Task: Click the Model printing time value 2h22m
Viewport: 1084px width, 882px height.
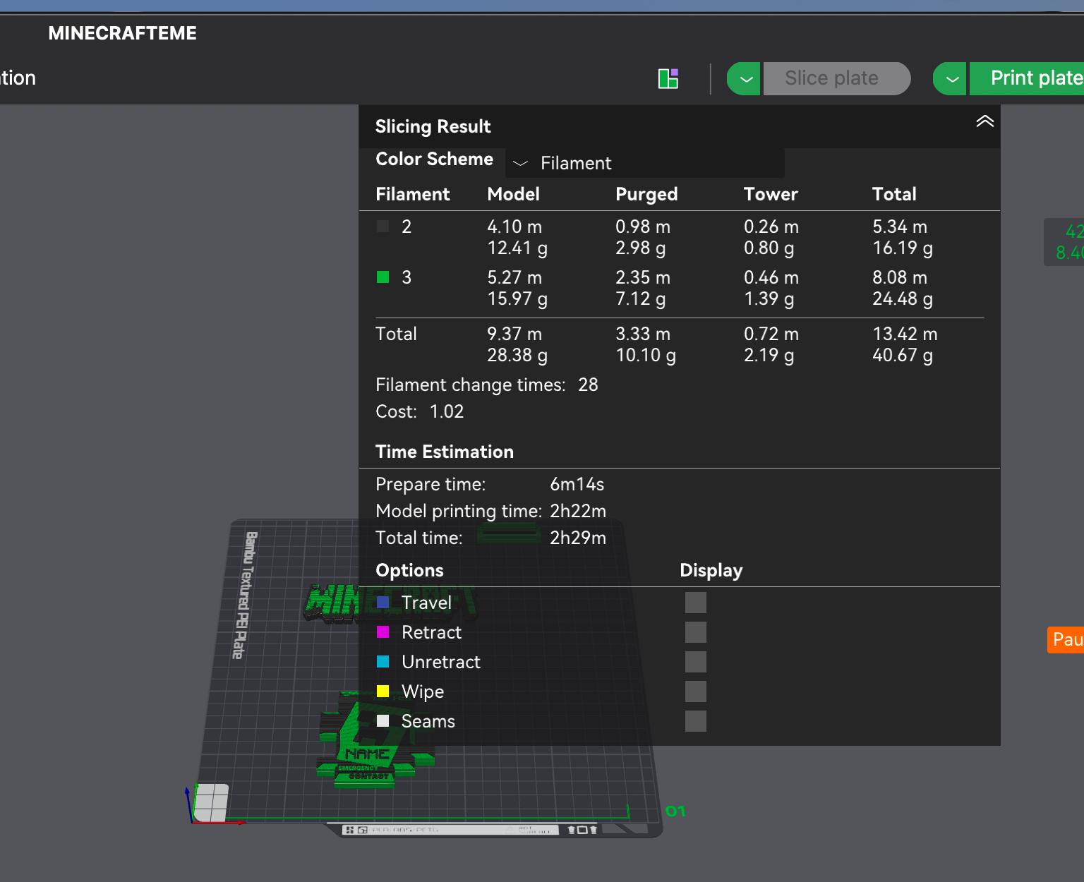Action: click(x=578, y=511)
